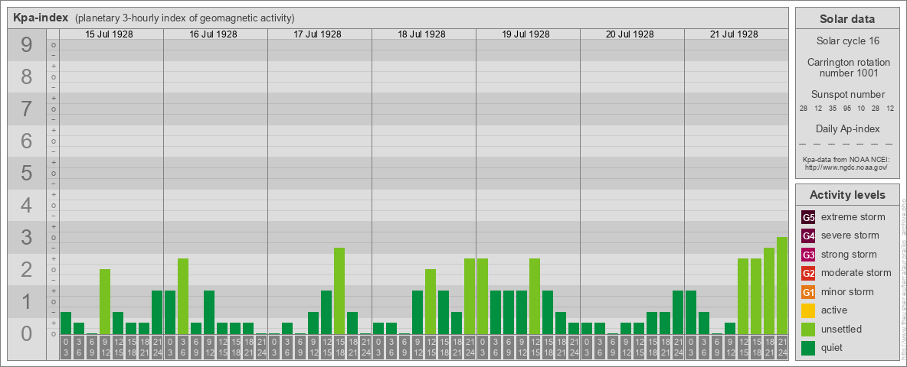Click the 'Daily Ap-index' label

pyautogui.click(x=848, y=128)
